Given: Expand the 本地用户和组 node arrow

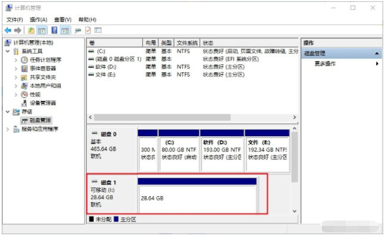Looking at the screenshot, I should pyautogui.click(x=16, y=86).
